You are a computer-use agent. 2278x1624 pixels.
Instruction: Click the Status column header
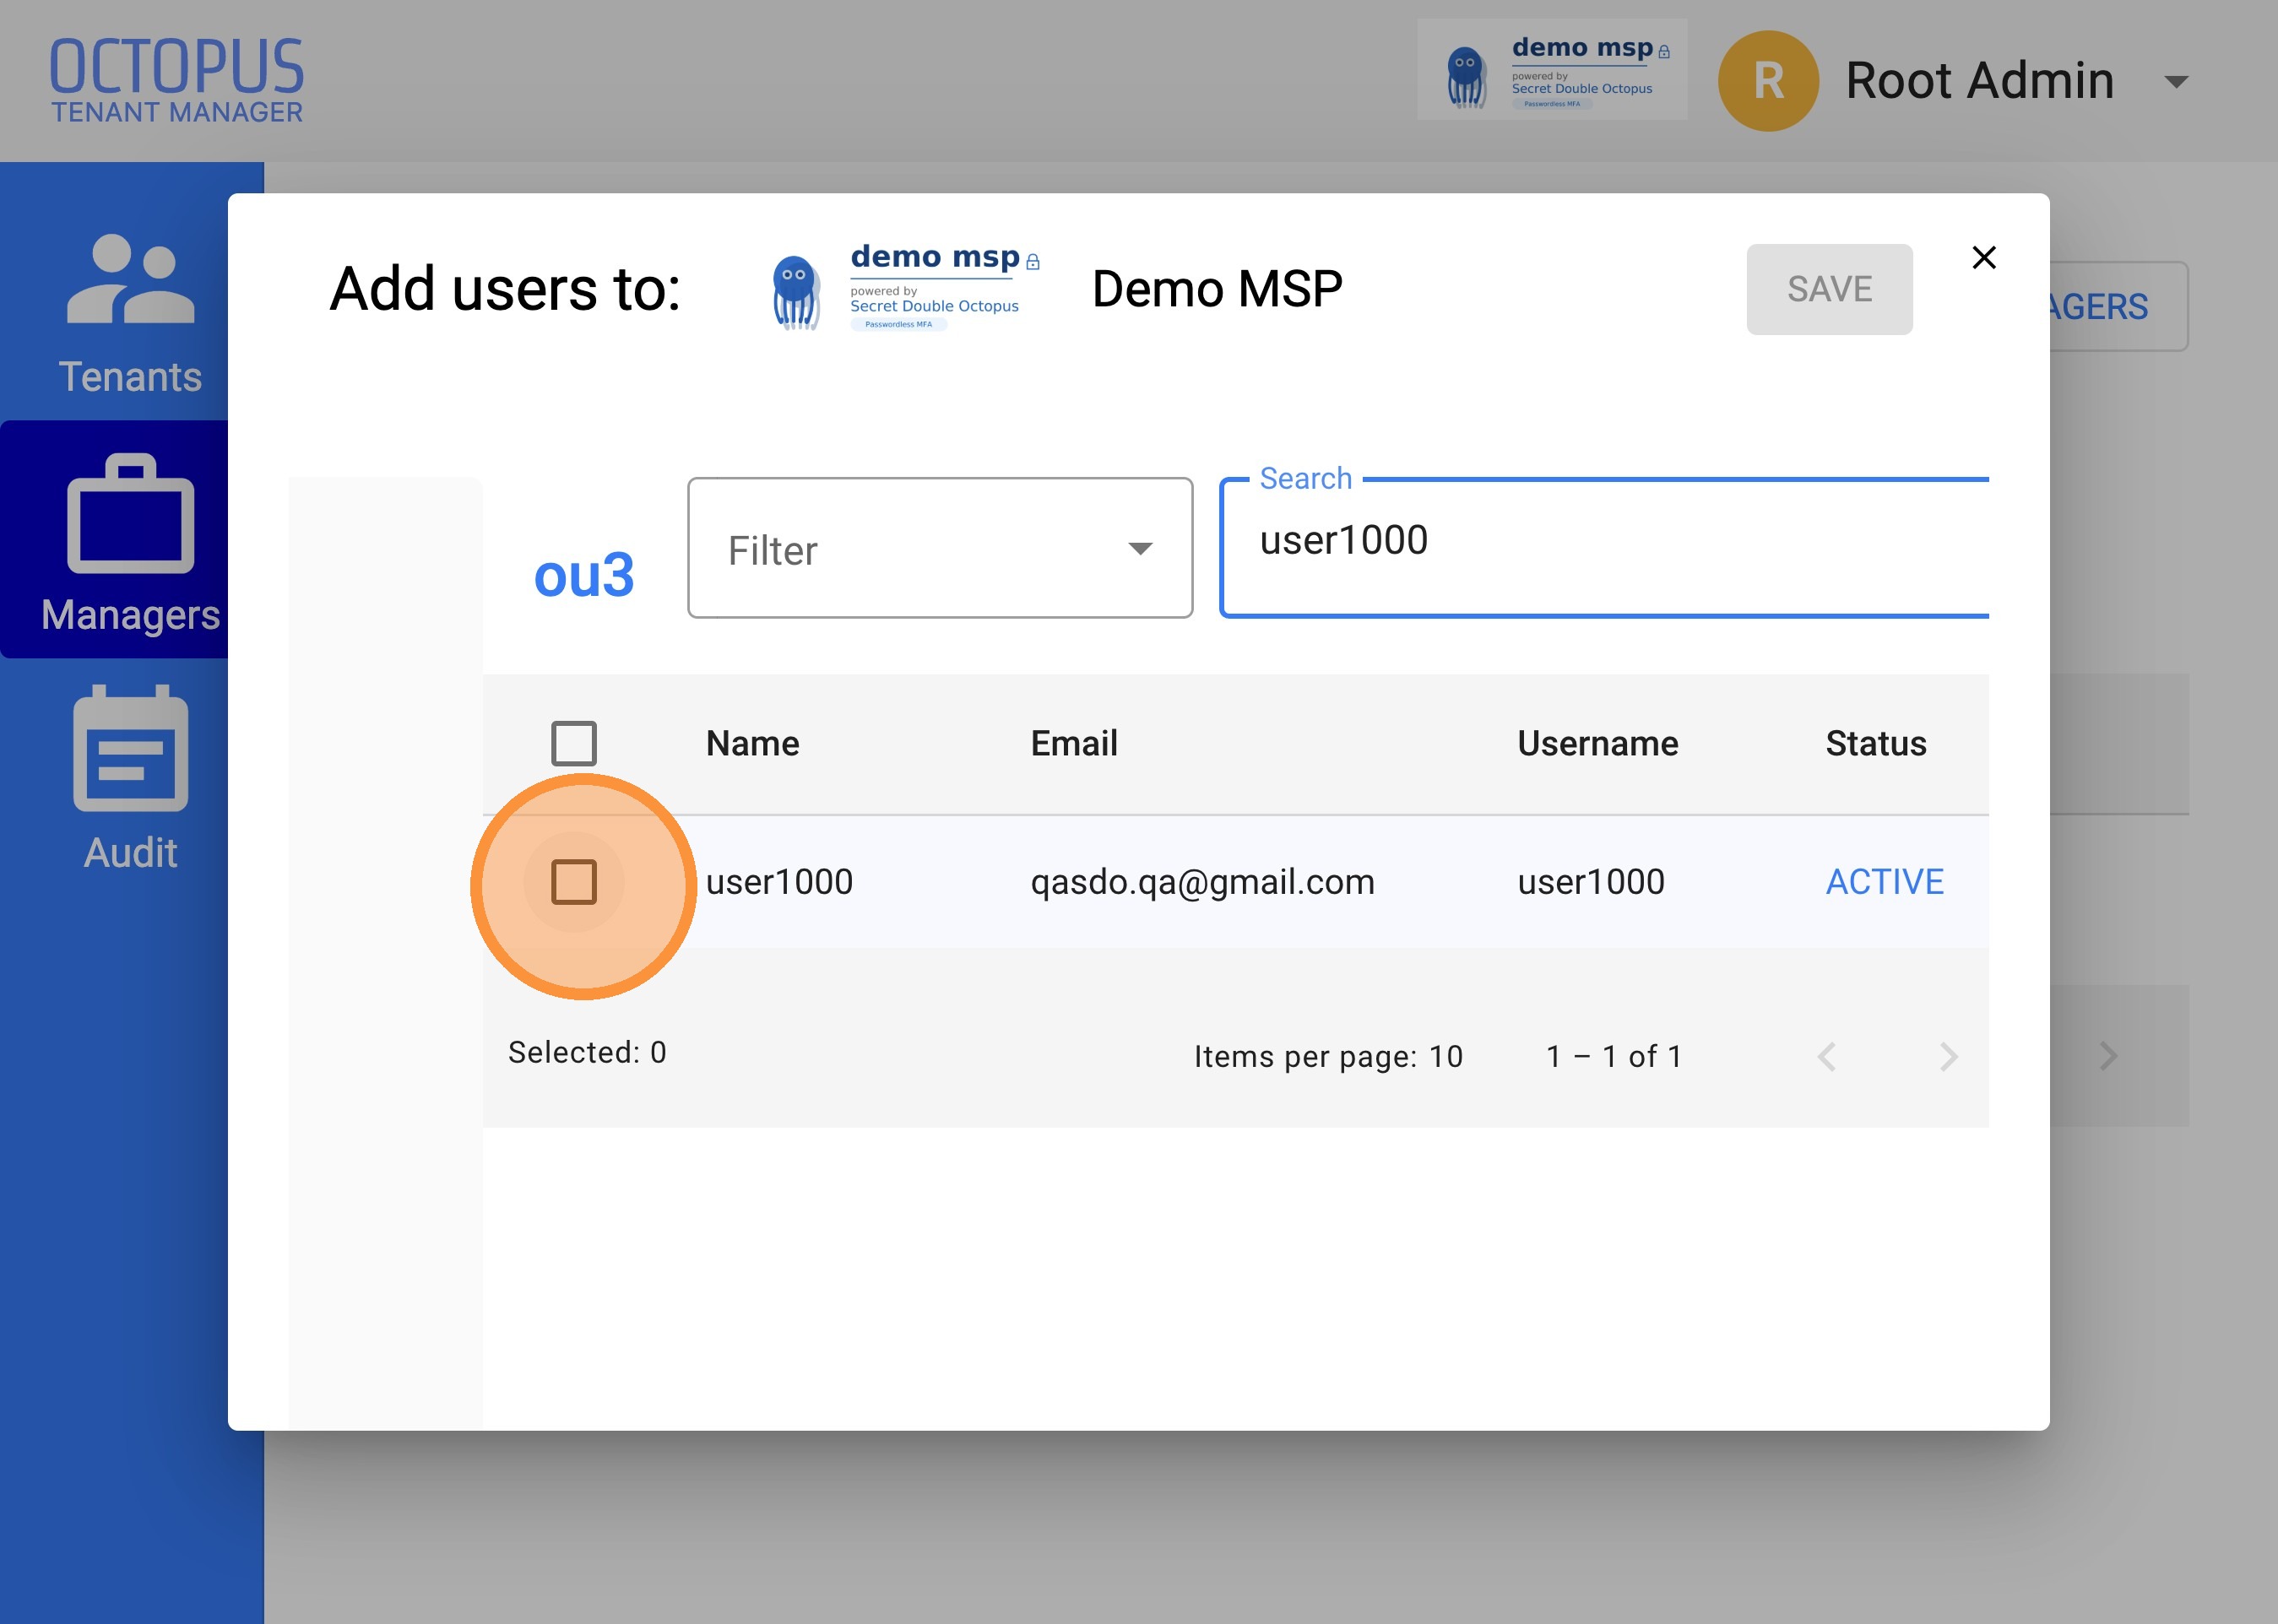[x=1876, y=743]
